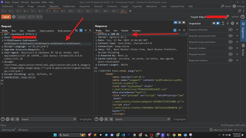Image resolution: width=246 pixels, height=138 pixels.
Task: Open the forward history dropdown arrow
Action: [41, 17]
